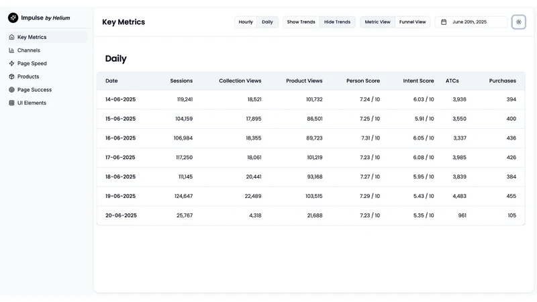
Task: Select the 20-06-2025 date cell
Action: (121, 215)
